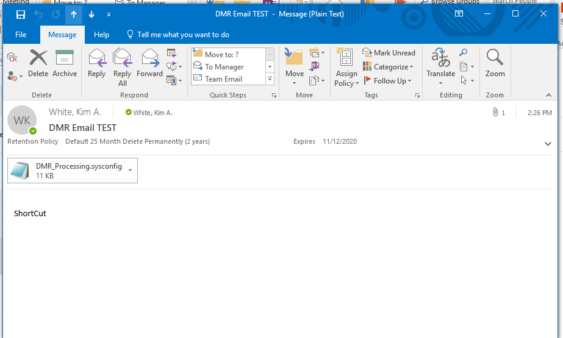The width and height of the screenshot is (563, 338).
Task: Collapse the ribbon with the chevron
Action: [x=548, y=95]
